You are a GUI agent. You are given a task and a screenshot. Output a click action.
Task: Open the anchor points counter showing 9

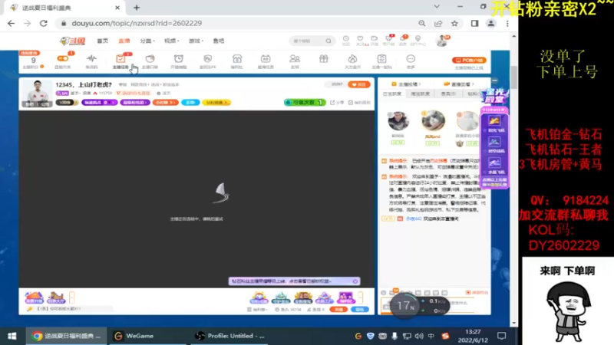click(x=33, y=61)
